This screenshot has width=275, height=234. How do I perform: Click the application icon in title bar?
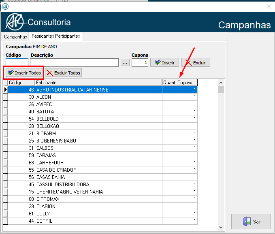pos(5,6)
